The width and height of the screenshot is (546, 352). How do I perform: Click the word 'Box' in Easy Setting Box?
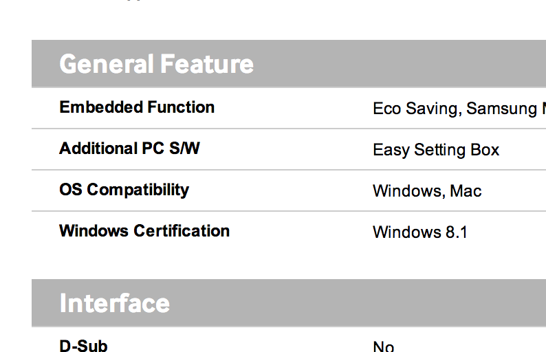coord(485,150)
